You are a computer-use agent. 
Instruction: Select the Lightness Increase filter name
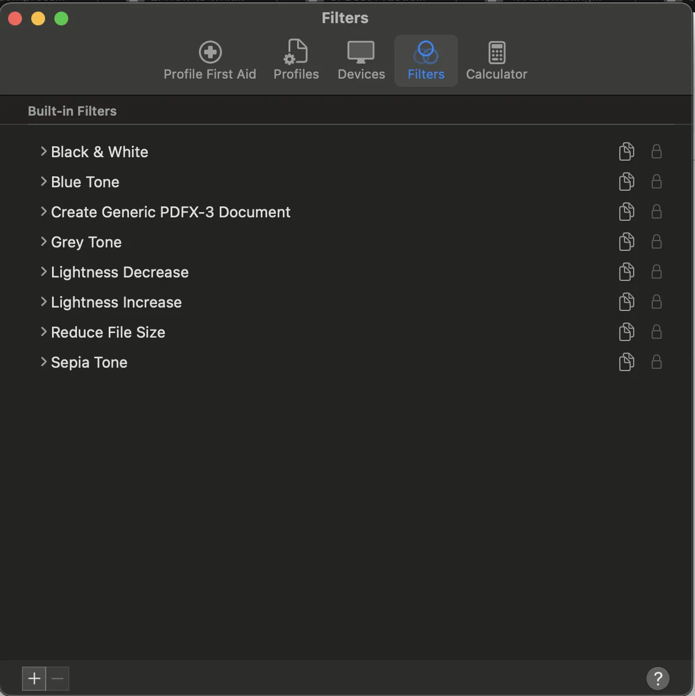tap(116, 302)
